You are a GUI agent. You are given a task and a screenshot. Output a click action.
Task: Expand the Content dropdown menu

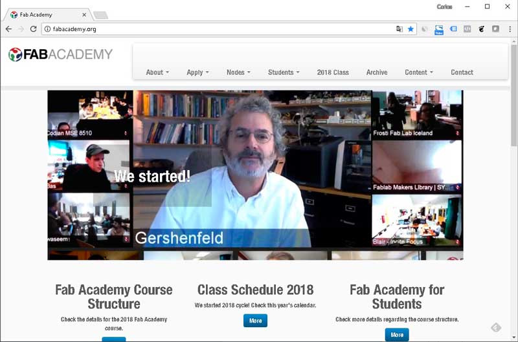point(418,72)
